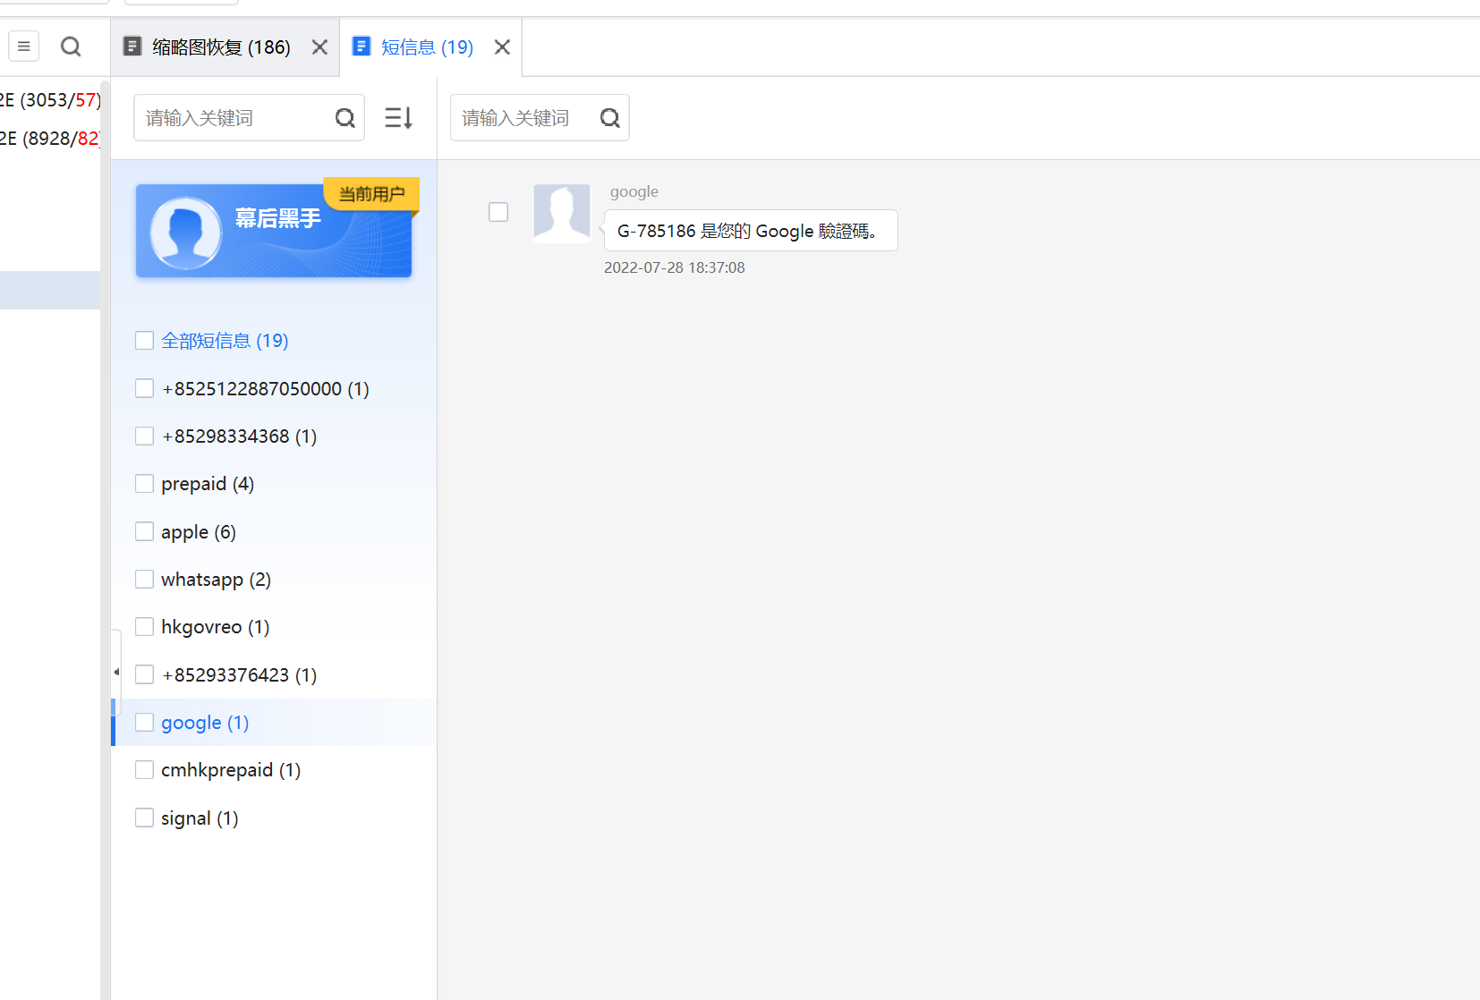1480x1000 pixels.
Task: Click the 幕后黑手 user avatar
Action: [186, 233]
